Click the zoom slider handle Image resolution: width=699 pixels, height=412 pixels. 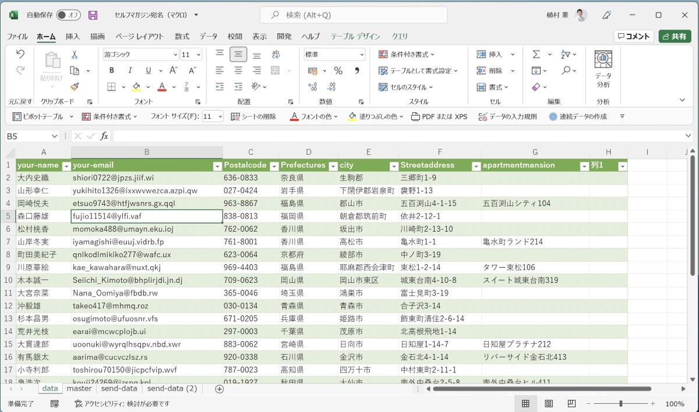pyautogui.click(x=621, y=403)
